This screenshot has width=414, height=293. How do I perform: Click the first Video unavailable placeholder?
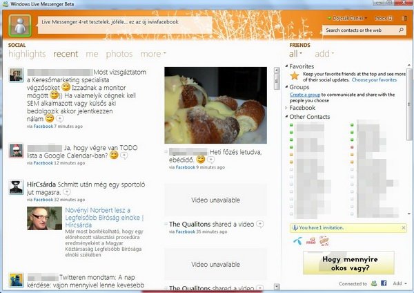(x=215, y=200)
